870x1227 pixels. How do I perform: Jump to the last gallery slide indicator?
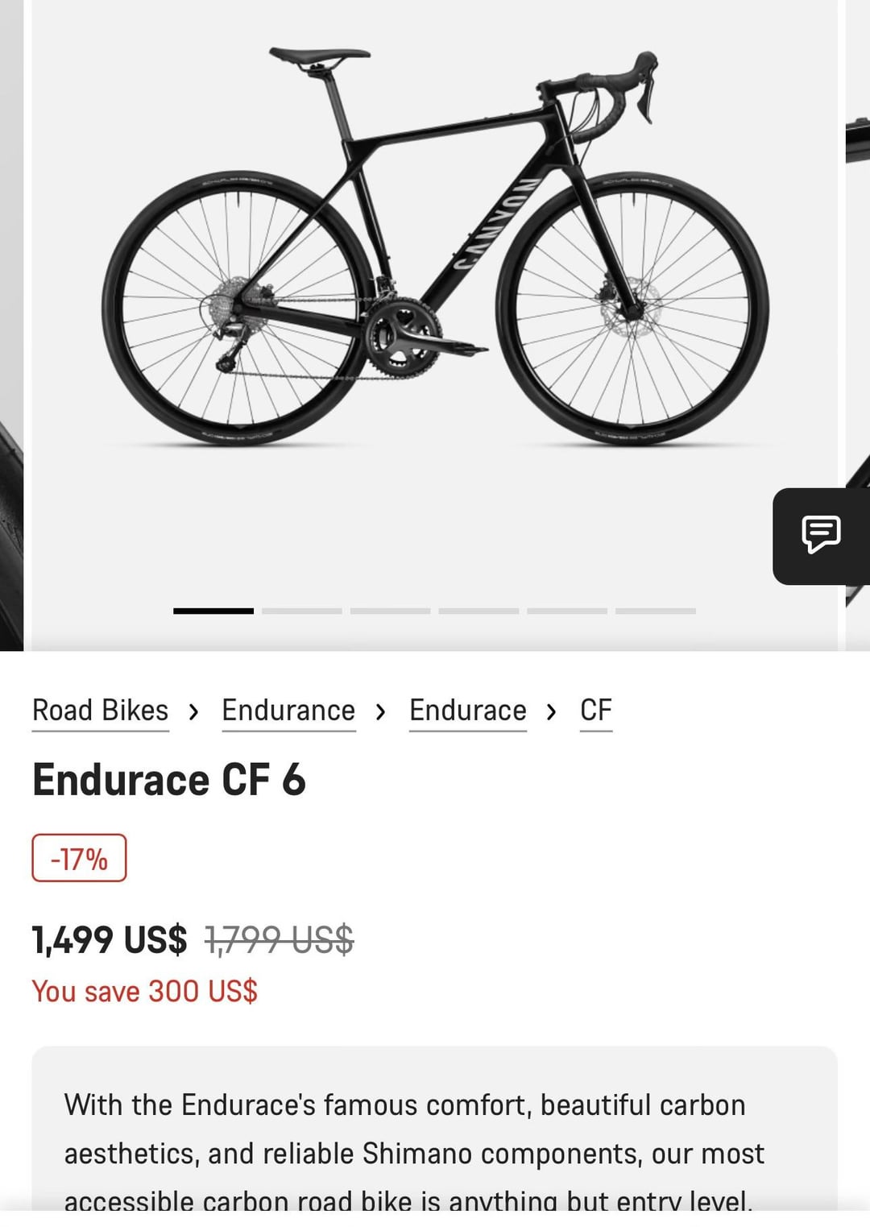(x=656, y=611)
